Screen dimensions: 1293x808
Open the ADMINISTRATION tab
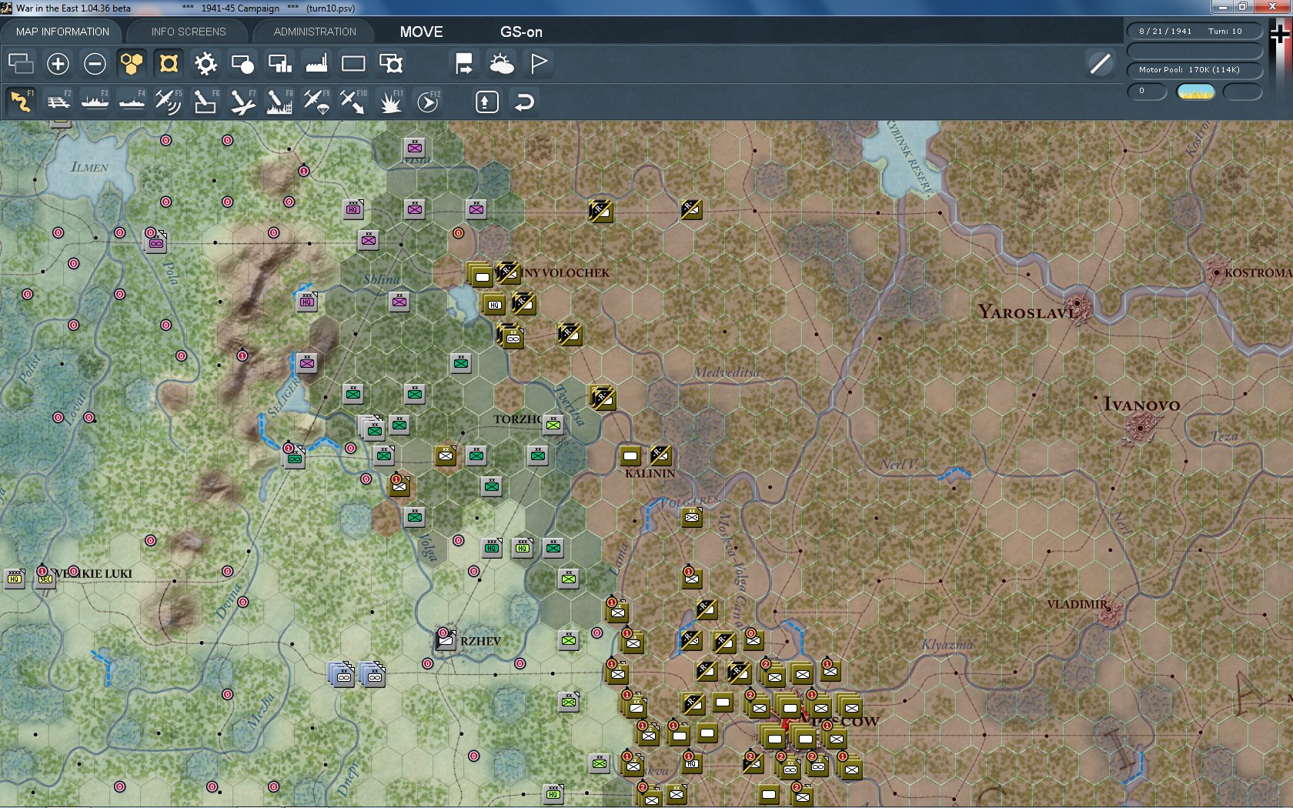pos(315,32)
